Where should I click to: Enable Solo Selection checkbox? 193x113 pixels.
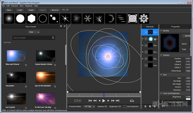point(125,106)
